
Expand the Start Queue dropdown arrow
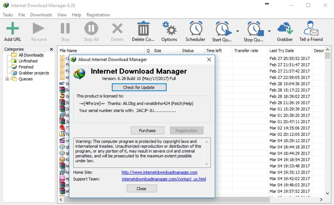[237, 31]
